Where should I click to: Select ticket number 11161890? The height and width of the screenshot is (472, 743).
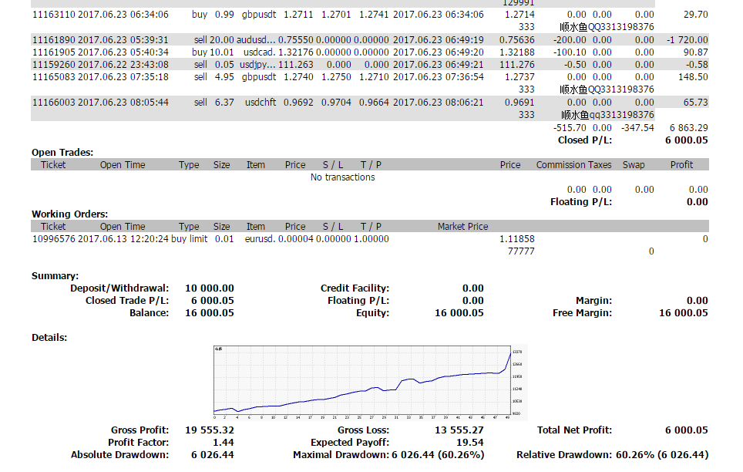tap(53, 40)
